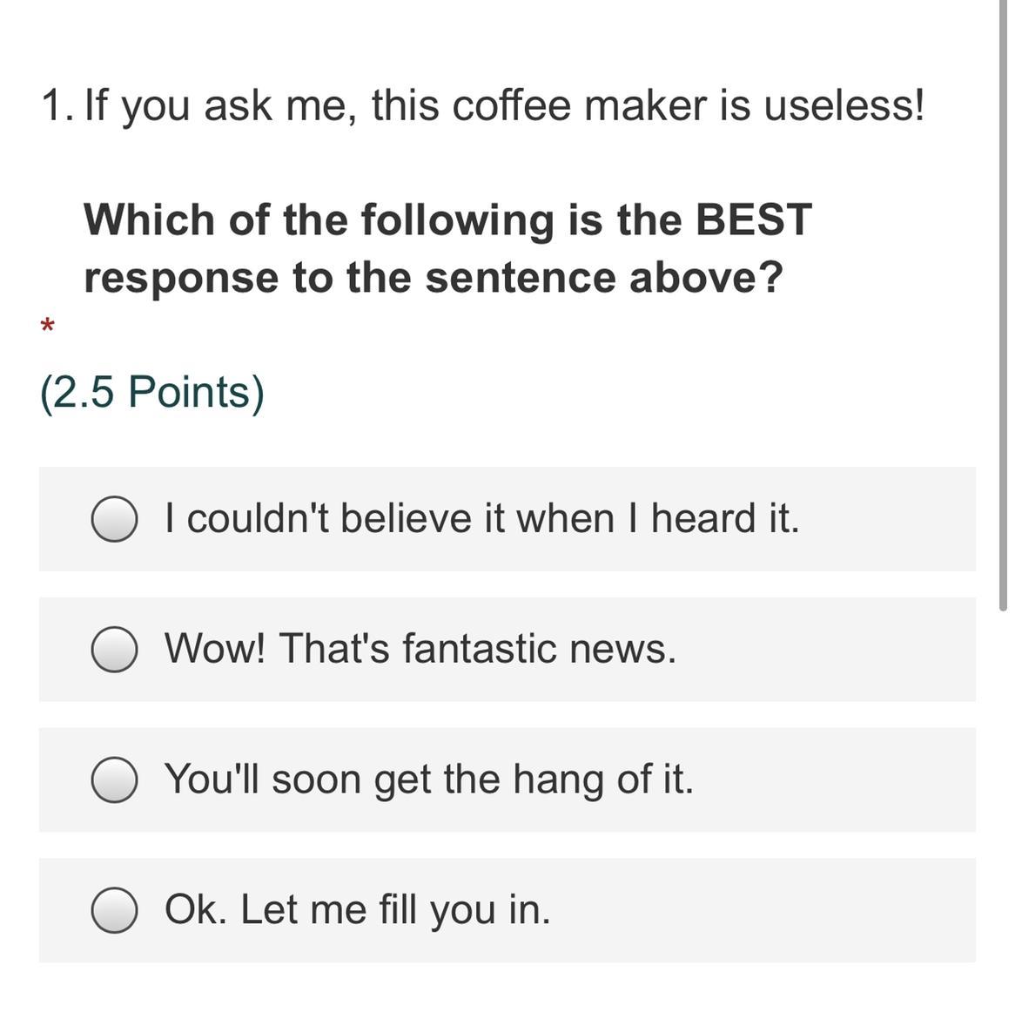Click the word "useless!" in the question
The image size is (1015, 1019).
[x=844, y=105]
